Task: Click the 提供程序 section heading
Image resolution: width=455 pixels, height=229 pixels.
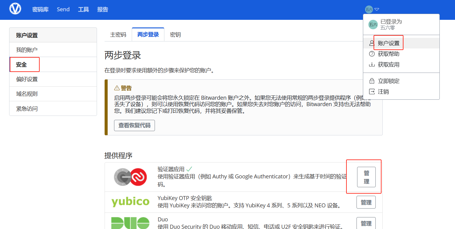Action: [118, 156]
